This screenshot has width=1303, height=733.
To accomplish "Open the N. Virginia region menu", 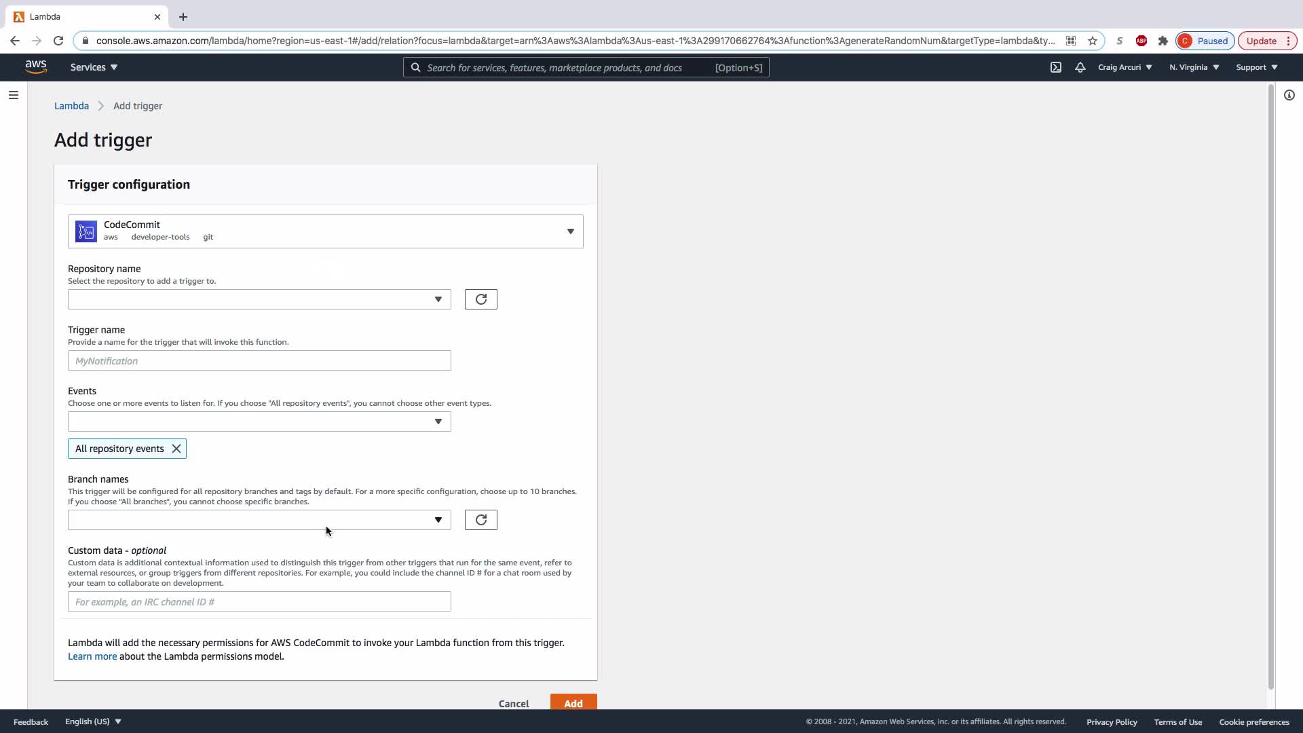I will coord(1194,67).
